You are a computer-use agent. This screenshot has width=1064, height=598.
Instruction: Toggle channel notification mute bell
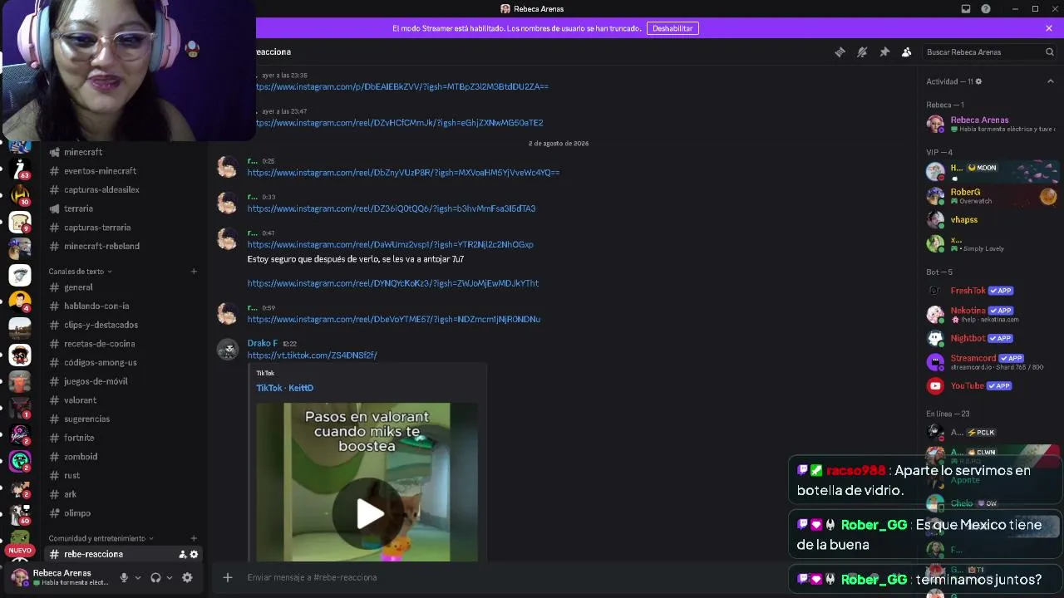coord(862,51)
